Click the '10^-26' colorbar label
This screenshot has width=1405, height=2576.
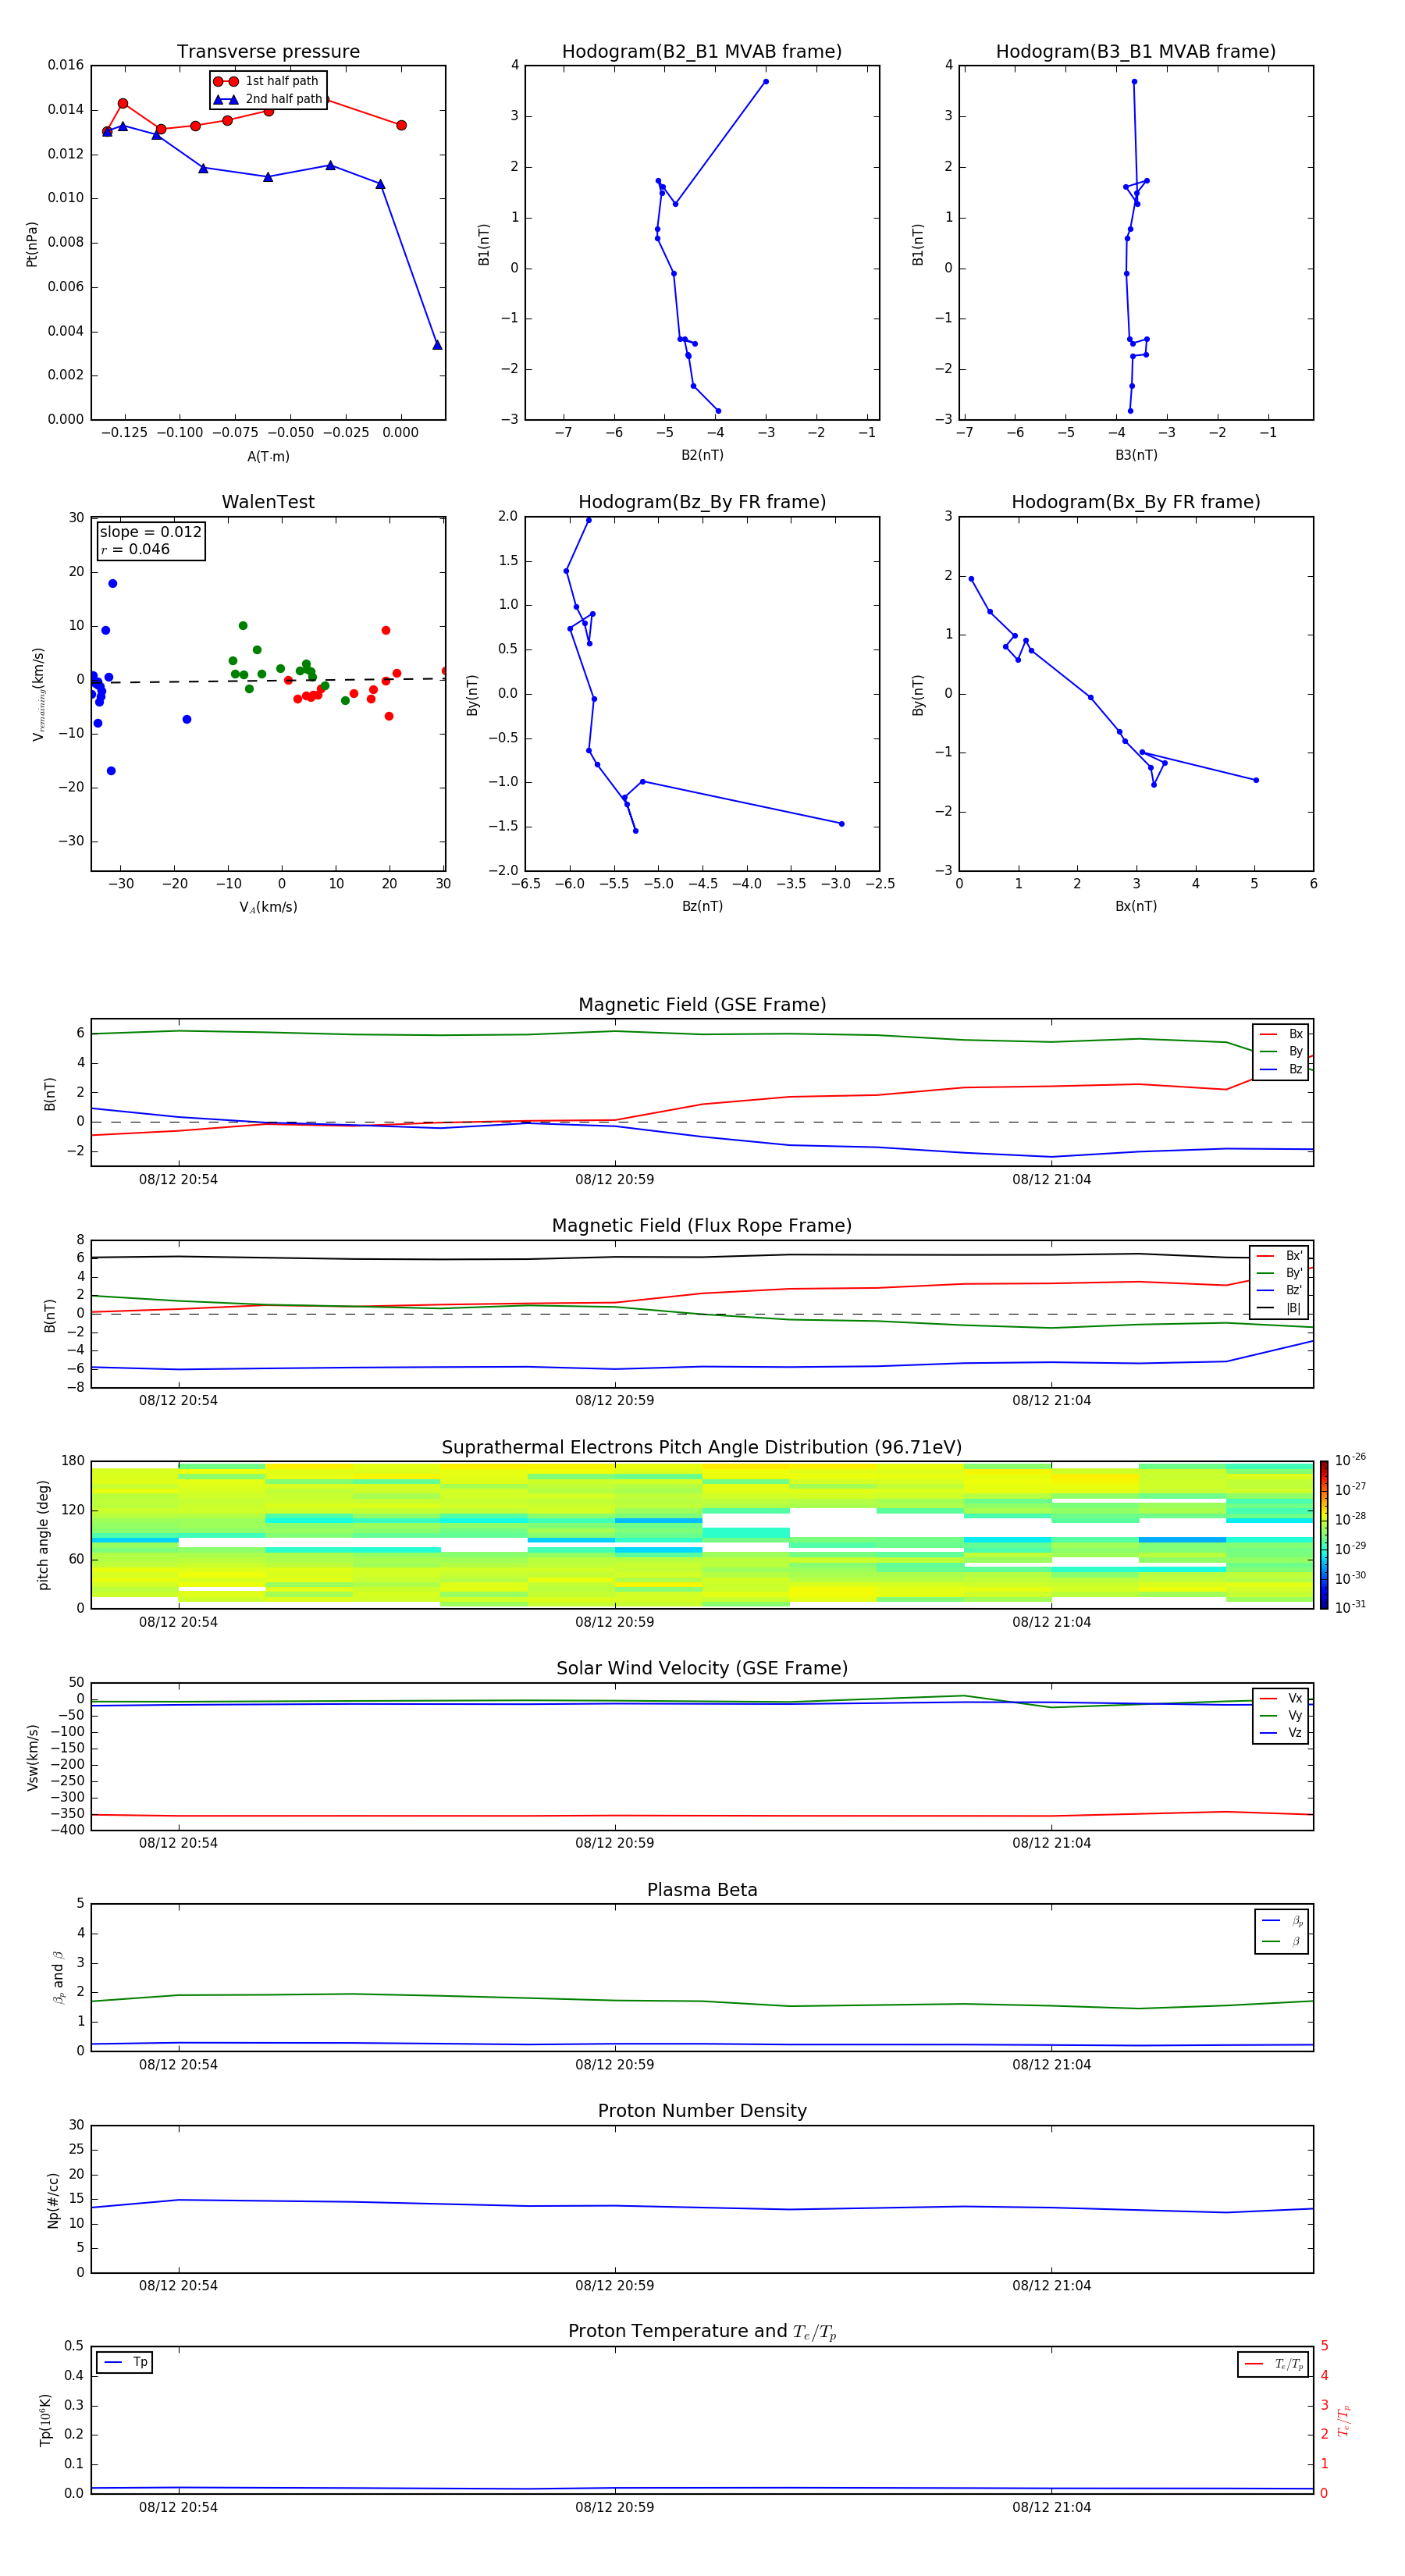(x=1351, y=1460)
